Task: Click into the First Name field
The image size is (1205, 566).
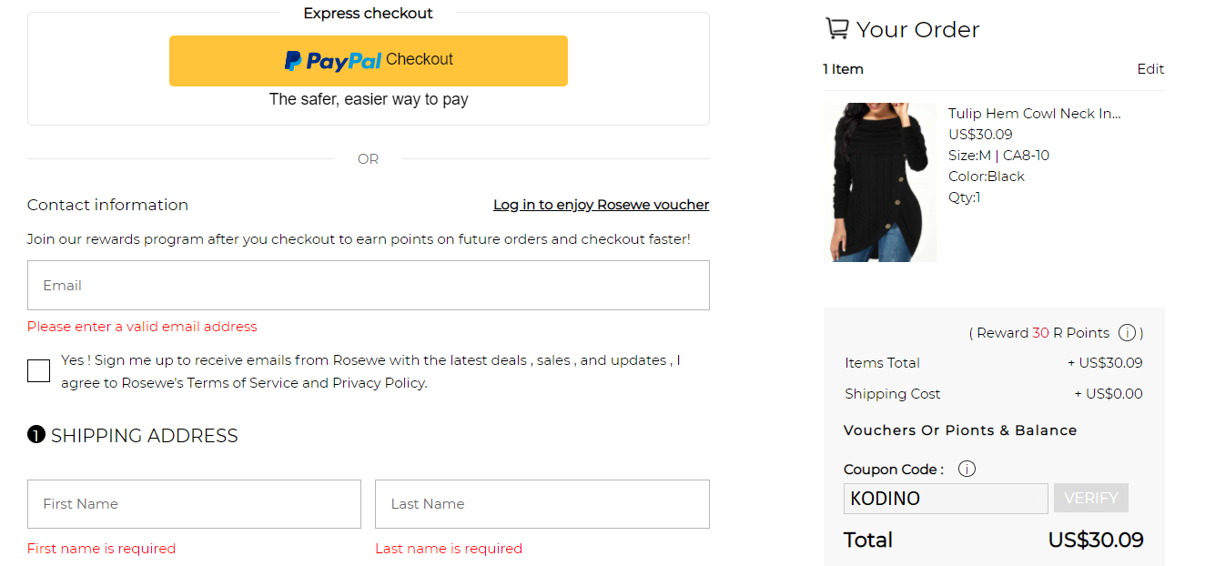Action: tap(194, 504)
